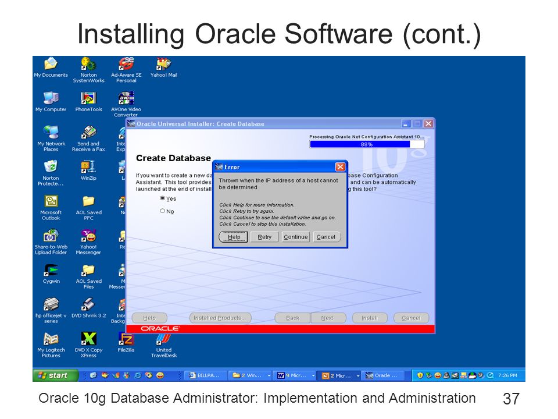Click the 7:26 PM system clock
The image size is (558, 419).
(507, 375)
